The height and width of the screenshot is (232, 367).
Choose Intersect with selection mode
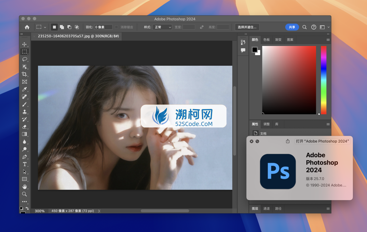[77, 27]
